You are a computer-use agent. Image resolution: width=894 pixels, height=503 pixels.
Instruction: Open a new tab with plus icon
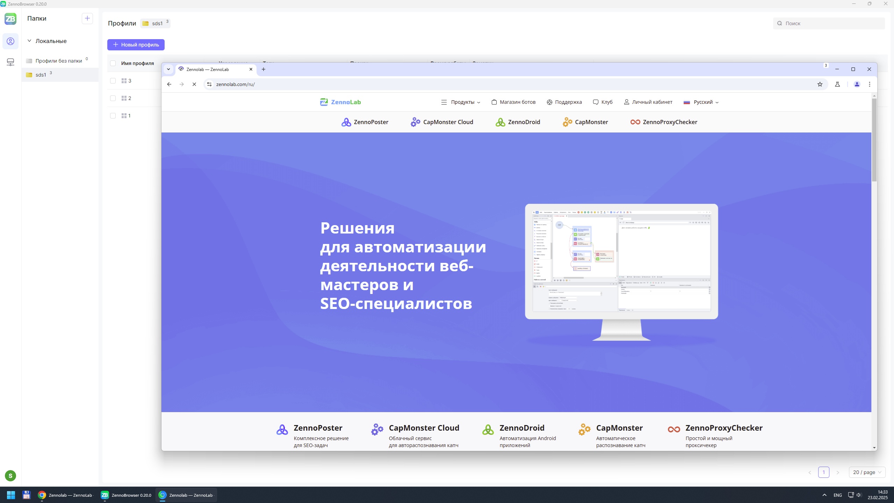264,69
